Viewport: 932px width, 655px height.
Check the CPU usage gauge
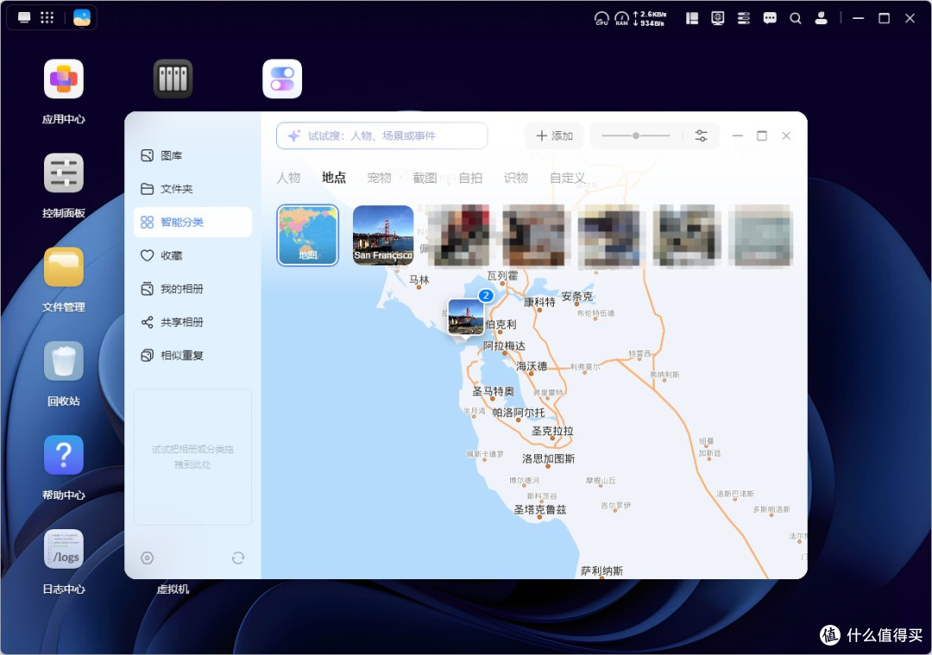601,18
